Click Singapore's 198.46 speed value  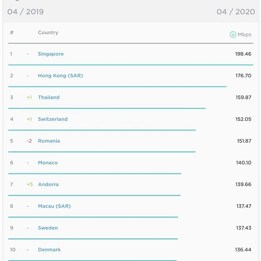243,54
